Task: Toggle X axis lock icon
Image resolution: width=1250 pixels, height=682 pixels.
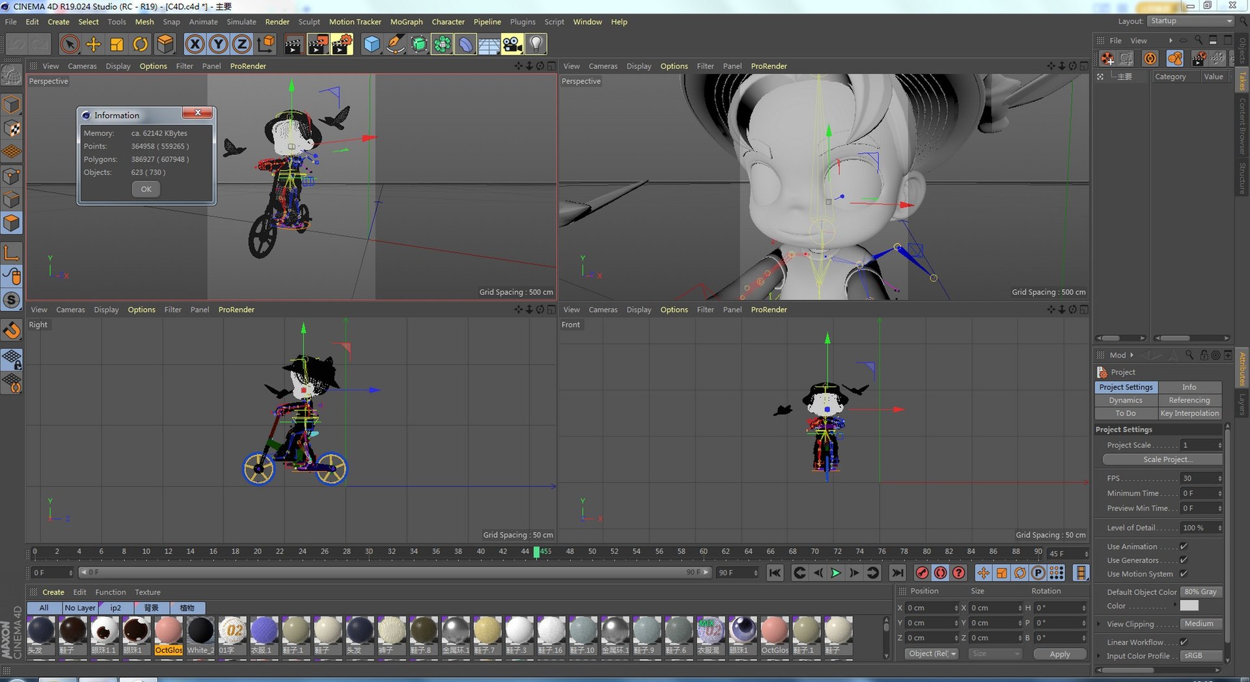Action: pyautogui.click(x=194, y=44)
